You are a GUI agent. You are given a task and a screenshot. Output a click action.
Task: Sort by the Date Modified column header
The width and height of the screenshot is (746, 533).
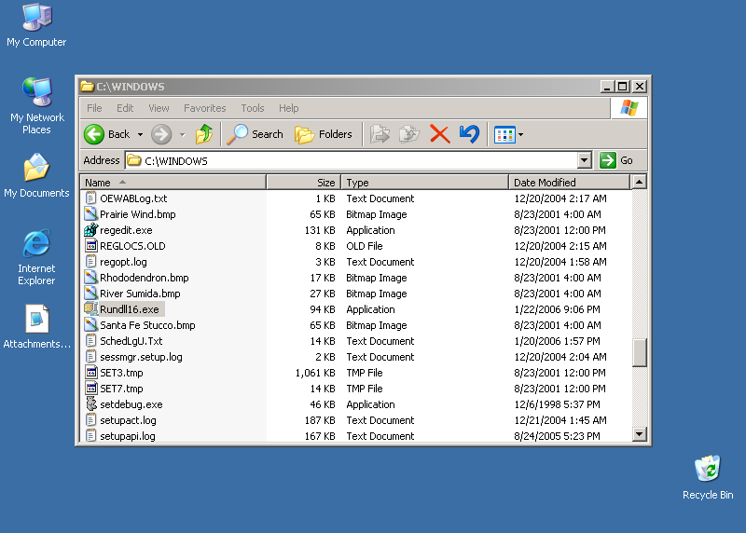[570, 183]
